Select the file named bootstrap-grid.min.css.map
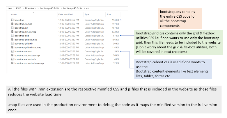 pos(28,47)
